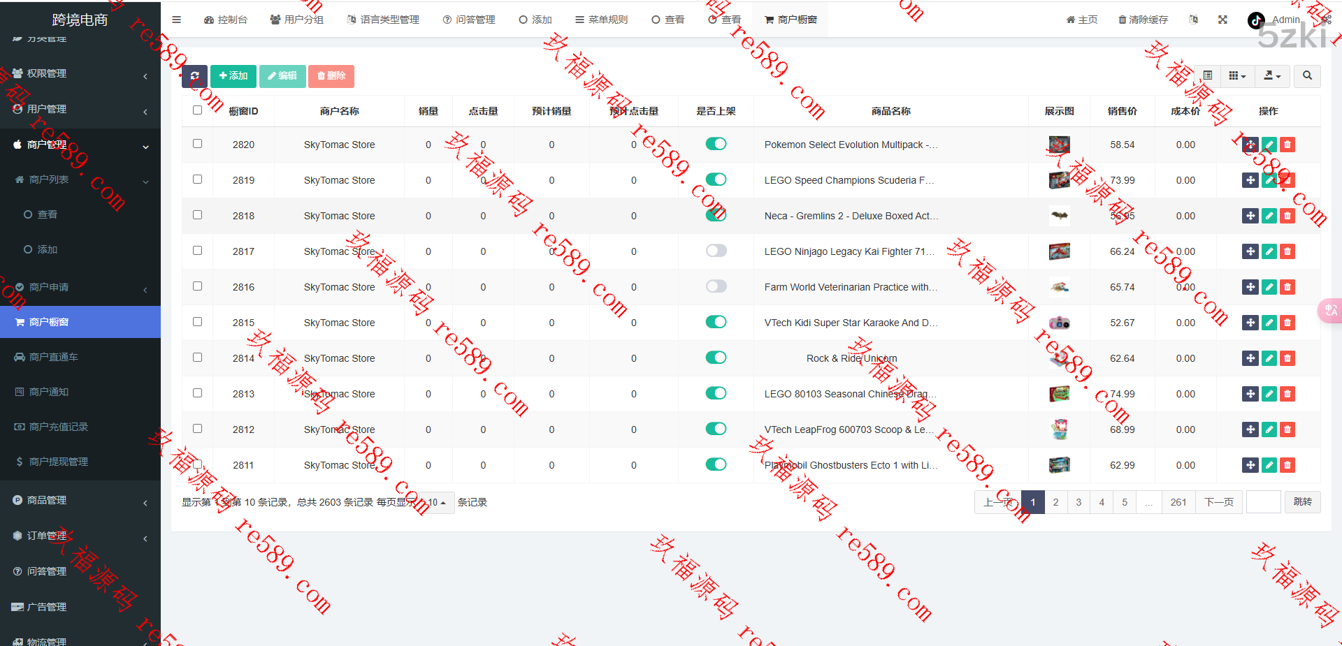This screenshot has width=1342, height=646.
Task: Click the table list view toggle icon
Action: pyautogui.click(x=1207, y=75)
